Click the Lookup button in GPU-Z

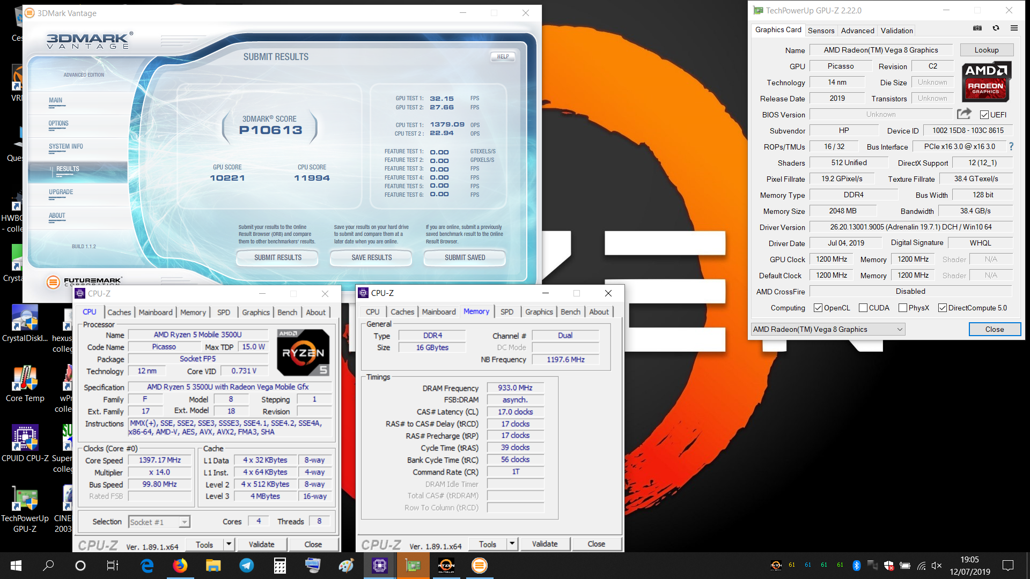[987, 50]
